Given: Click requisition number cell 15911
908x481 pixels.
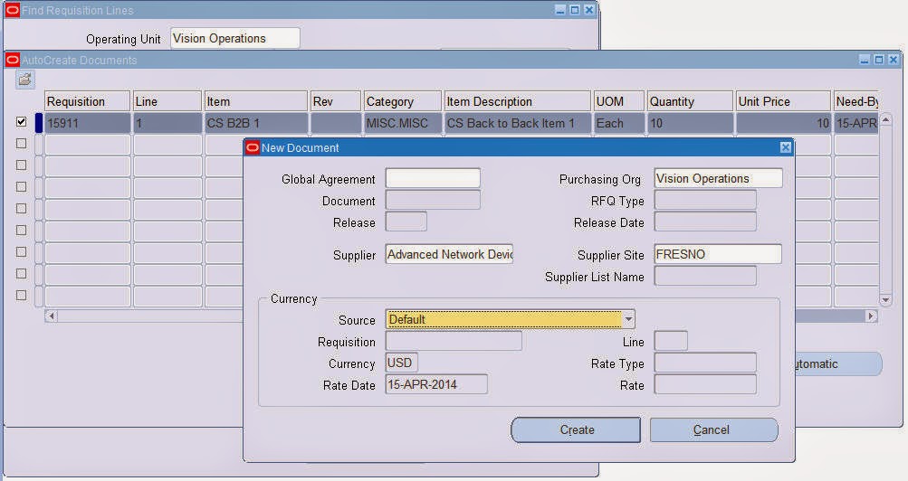Looking at the screenshot, I should point(88,123).
